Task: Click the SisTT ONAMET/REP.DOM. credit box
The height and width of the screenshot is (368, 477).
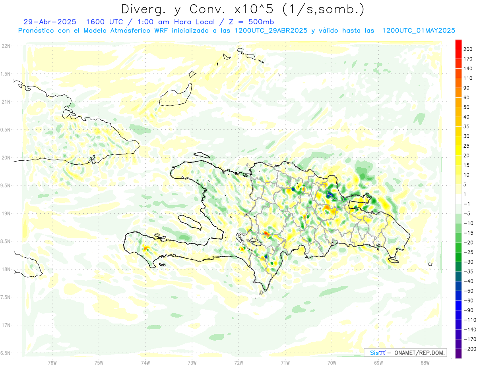Action: point(405,353)
